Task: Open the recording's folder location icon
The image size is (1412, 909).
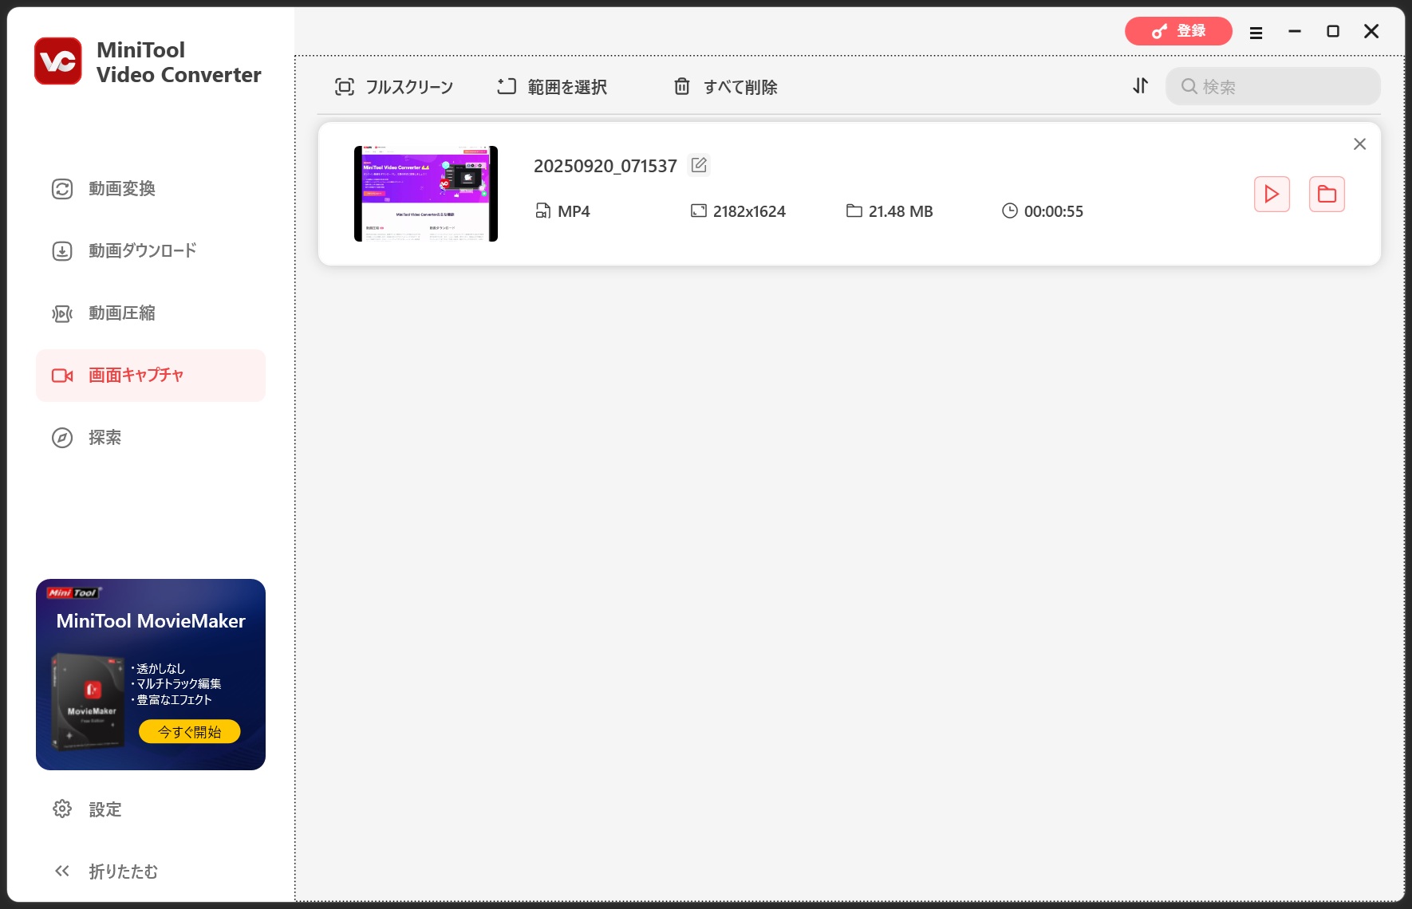Action: [1327, 194]
